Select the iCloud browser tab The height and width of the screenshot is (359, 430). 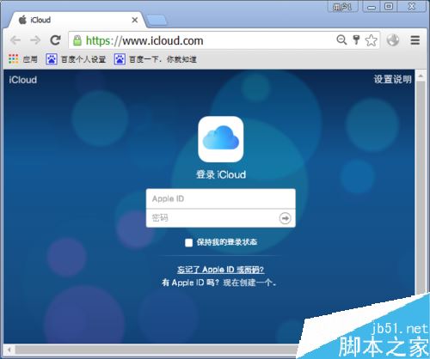(x=76, y=20)
